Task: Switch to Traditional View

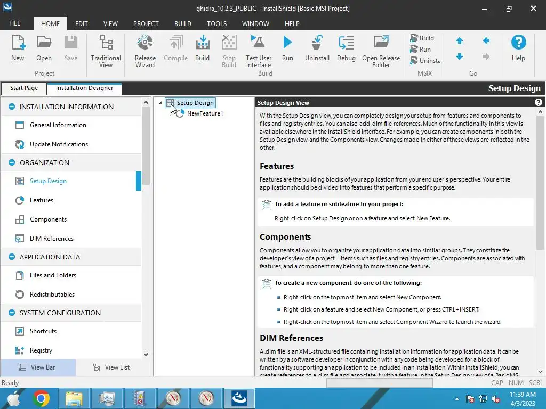Action: 106,51
